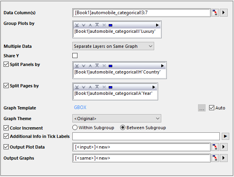This screenshot has height=177, width=234.
Task: Uncheck Additional Info in Tick Labels
Action: 6,136
